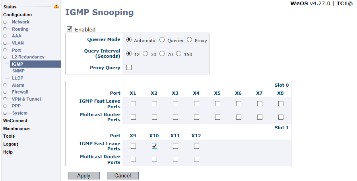Expand the Firewall tree node
357x181 pixels.
click(5, 92)
